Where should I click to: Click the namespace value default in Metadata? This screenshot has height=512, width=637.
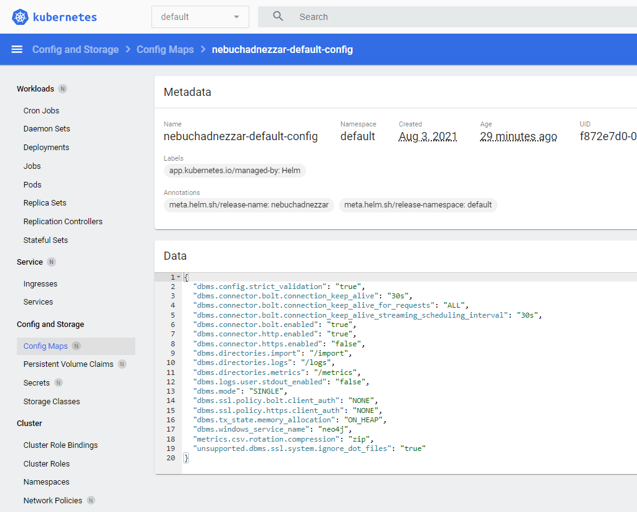358,136
